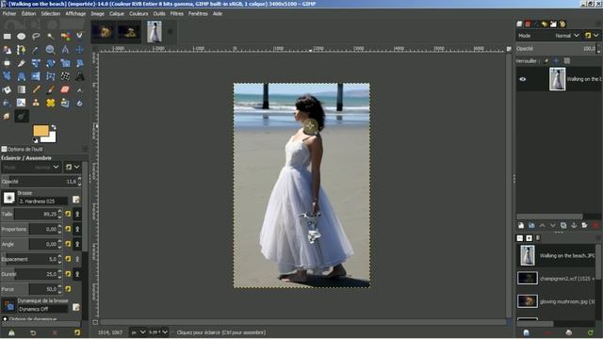
Task: Select the Rotate tool
Action: (x=50, y=63)
